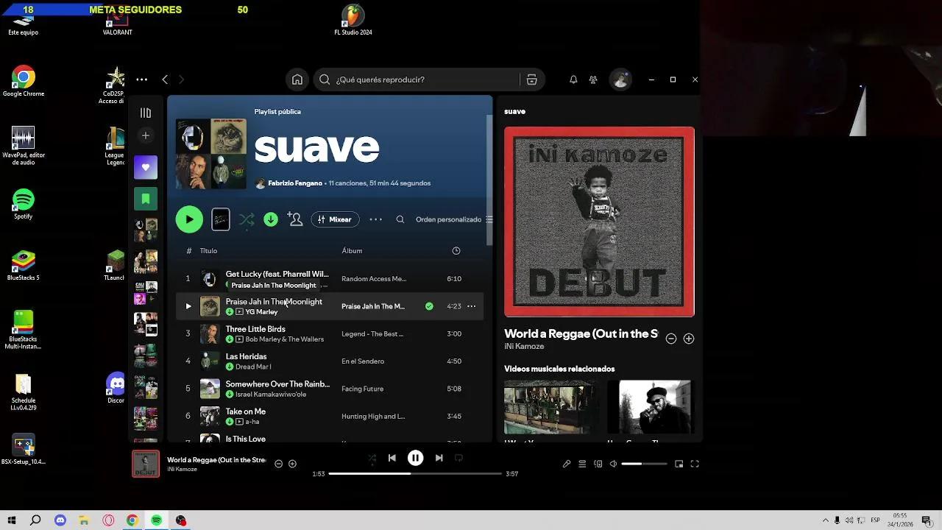Toggle the playlist download green arrow button
This screenshot has width=942, height=530.
pyautogui.click(x=271, y=219)
